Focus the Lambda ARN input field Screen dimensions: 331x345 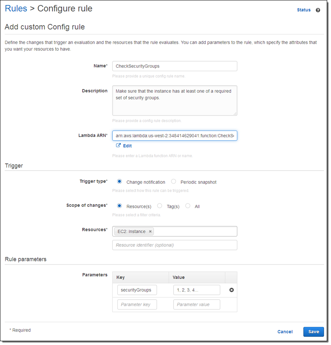[175, 136]
